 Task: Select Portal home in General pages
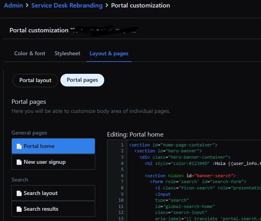(53, 146)
